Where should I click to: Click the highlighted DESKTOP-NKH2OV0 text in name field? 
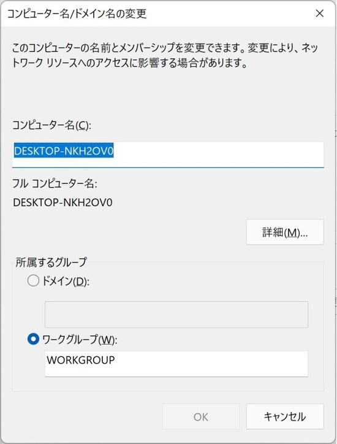pos(64,151)
